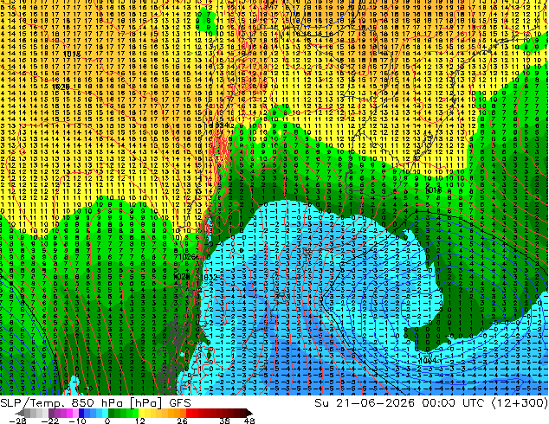This screenshot has width=549, height=424.
Task: Click the -10 label on the color scale
Action: 77,421
